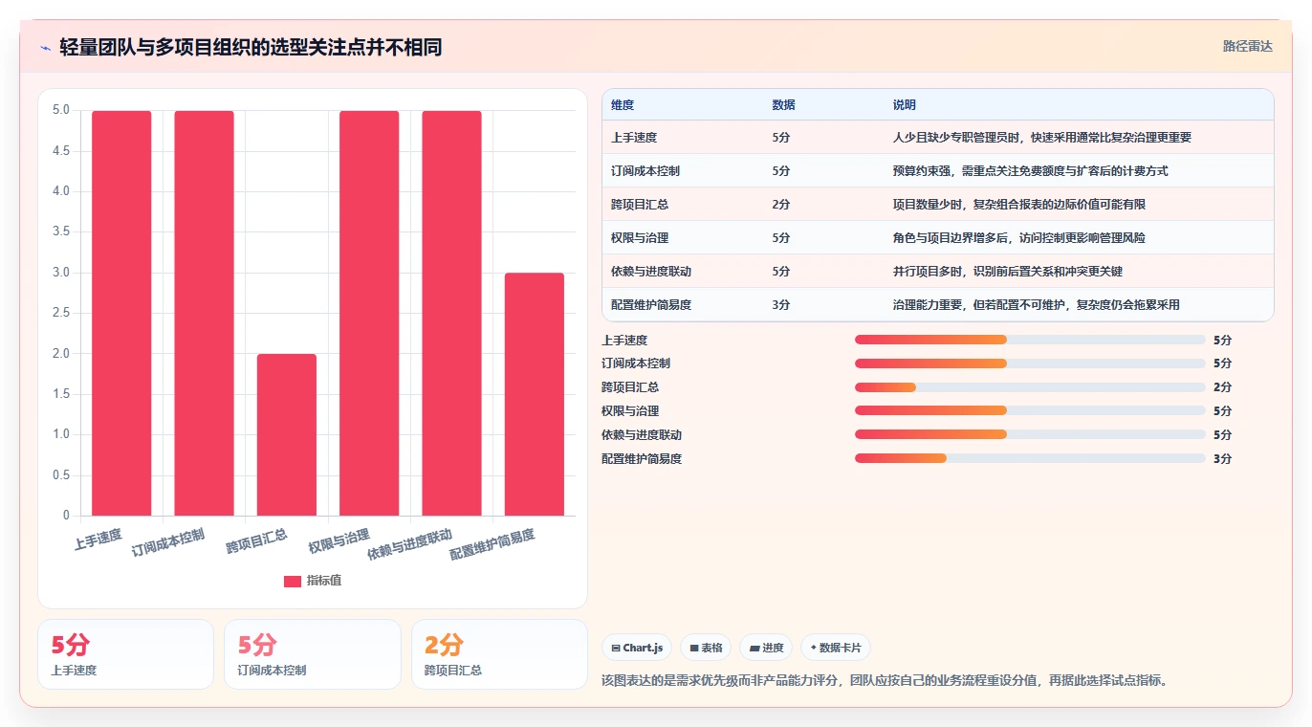Screen dimensions: 1312x727
Task: Click description starting 人少且缺少专职管理员时
Action: (x=1041, y=137)
